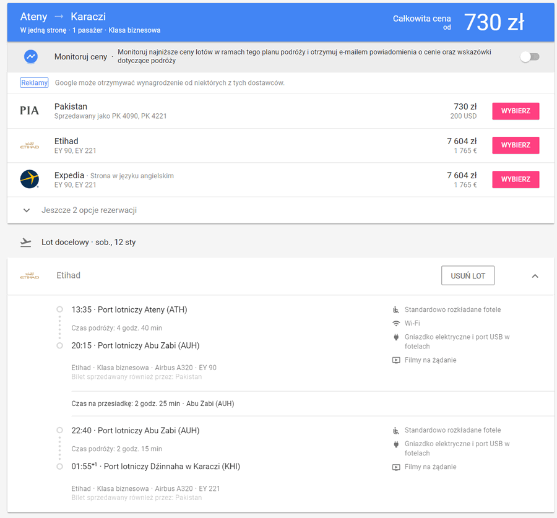Viewport: 557px width, 518px height.
Task: Select the Etihad 7 604 zł booking option
Action: pyautogui.click(x=516, y=145)
